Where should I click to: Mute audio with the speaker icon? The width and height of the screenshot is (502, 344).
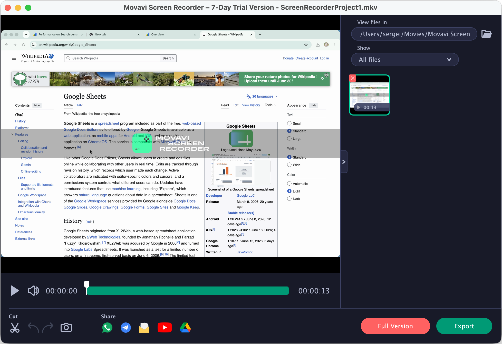(33, 291)
